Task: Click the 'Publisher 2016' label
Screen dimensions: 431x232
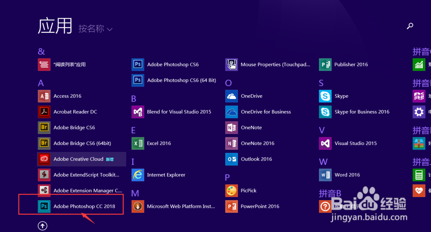Action: [351, 65]
